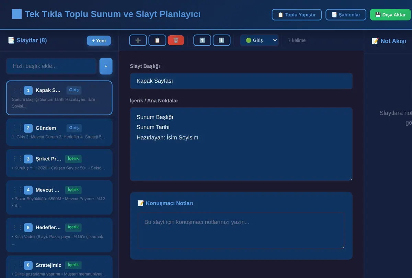Click the Konuşmacı Notları notes text area
This screenshot has width=412, height=278.
point(241,230)
